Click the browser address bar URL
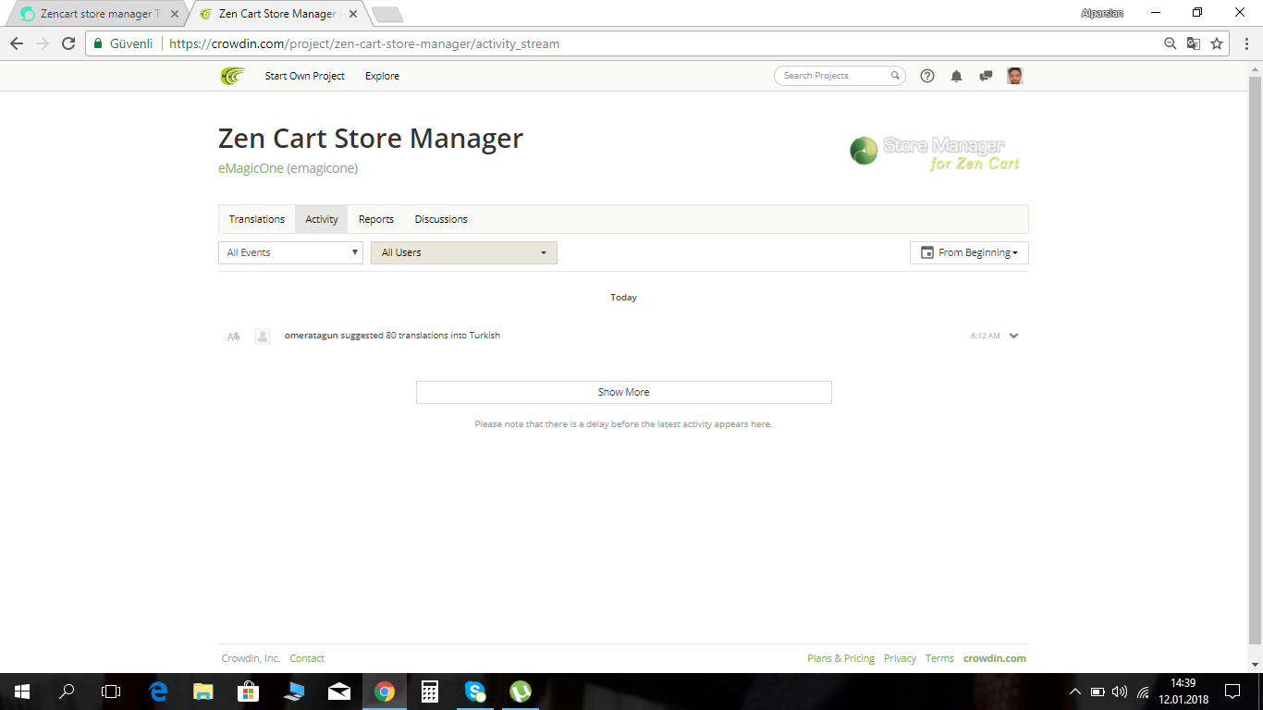The height and width of the screenshot is (710, 1263). click(364, 43)
